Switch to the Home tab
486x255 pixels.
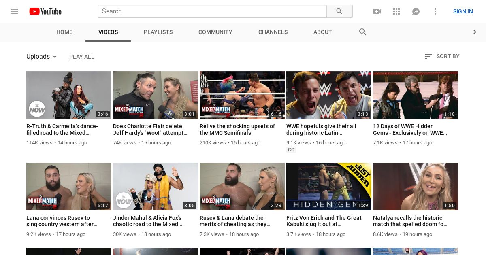tap(64, 32)
